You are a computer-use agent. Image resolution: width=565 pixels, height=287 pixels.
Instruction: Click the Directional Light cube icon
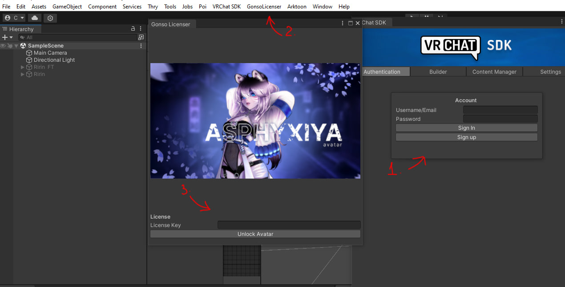(29, 60)
